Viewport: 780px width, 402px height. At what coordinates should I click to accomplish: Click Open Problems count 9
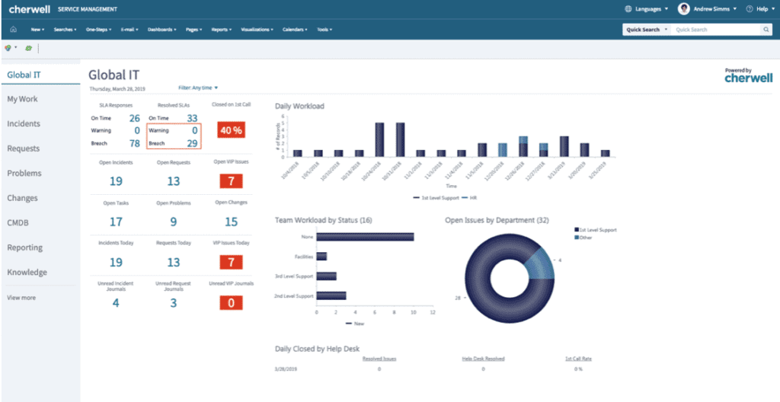[173, 222]
